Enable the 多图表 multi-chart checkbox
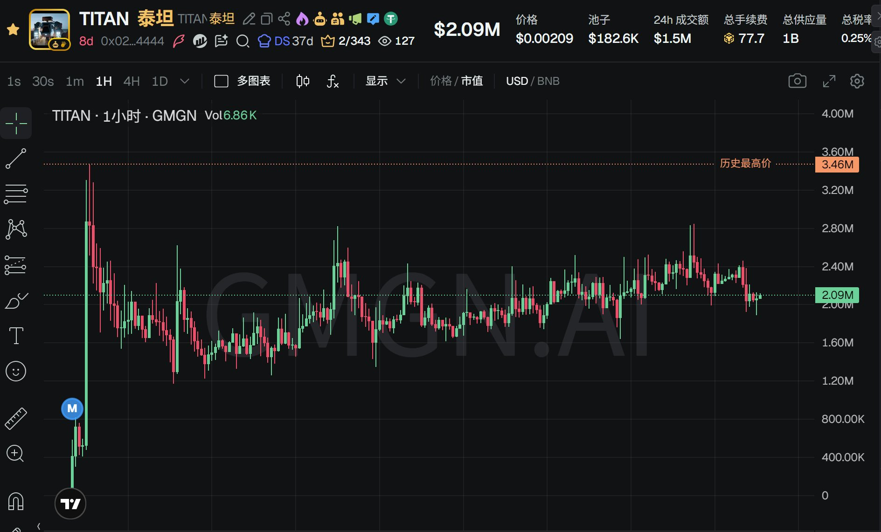The width and height of the screenshot is (881, 532). [x=221, y=81]
